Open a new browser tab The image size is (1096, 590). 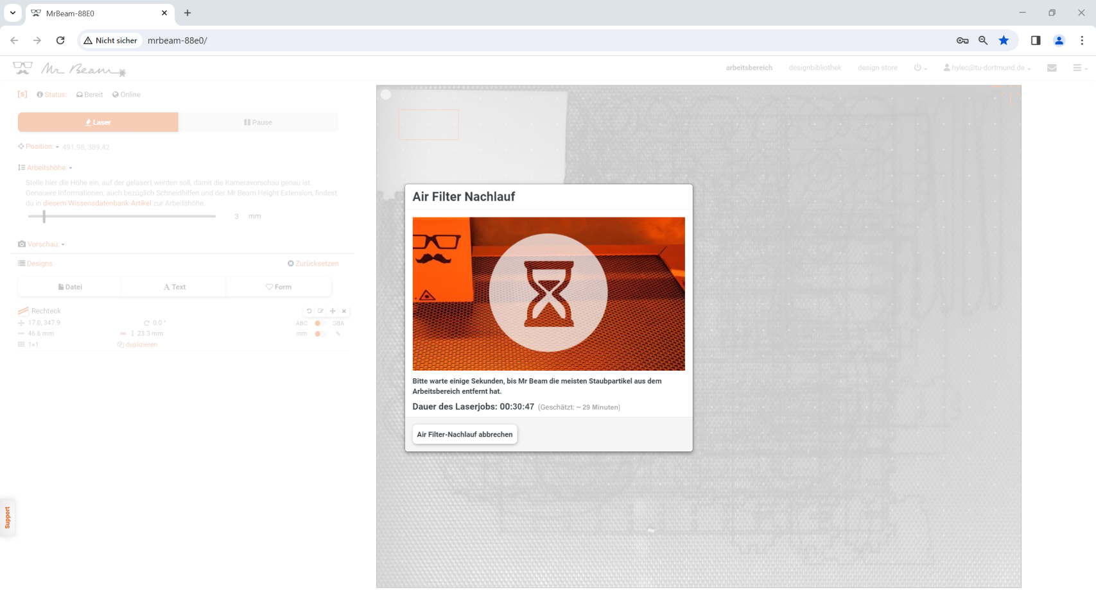187,13
